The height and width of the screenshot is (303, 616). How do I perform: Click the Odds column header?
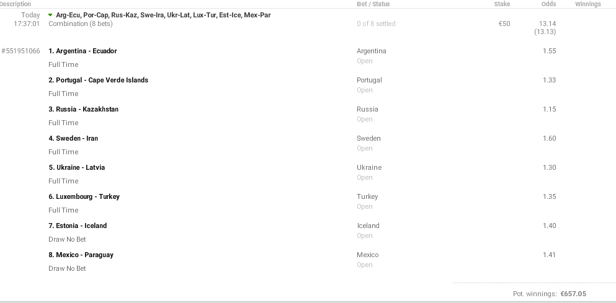click(x=549, y=4)
